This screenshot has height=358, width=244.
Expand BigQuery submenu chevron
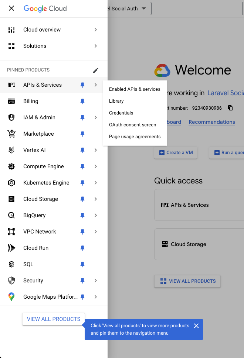pos(96,215)
